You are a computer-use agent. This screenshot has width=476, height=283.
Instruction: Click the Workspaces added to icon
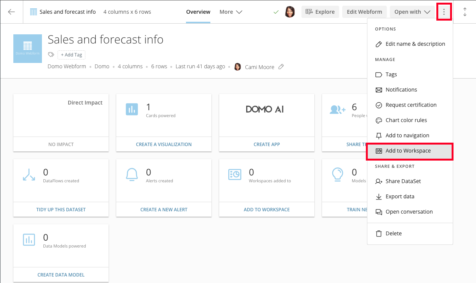coord(235,174)
